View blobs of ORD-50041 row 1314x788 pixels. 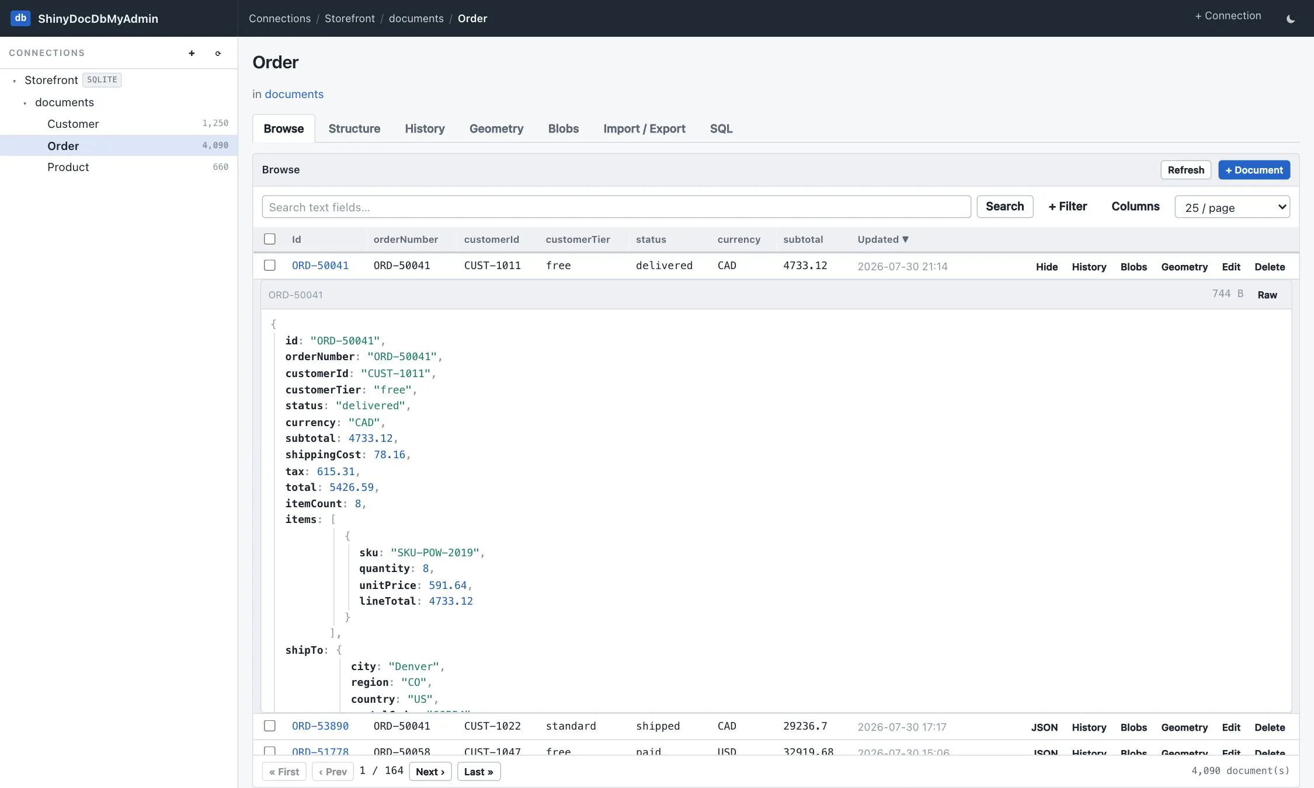tap(1134, 267)
